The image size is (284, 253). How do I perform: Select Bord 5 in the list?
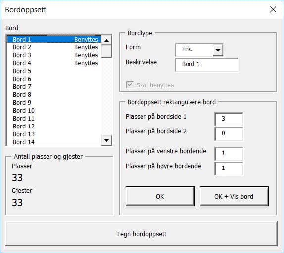click(54, 71)
